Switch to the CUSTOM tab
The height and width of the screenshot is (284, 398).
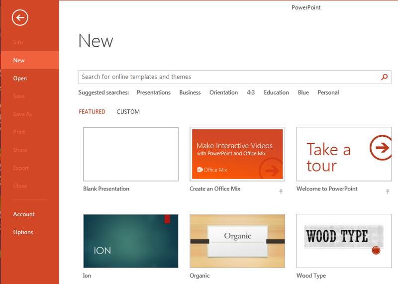[x=128, y=112]
